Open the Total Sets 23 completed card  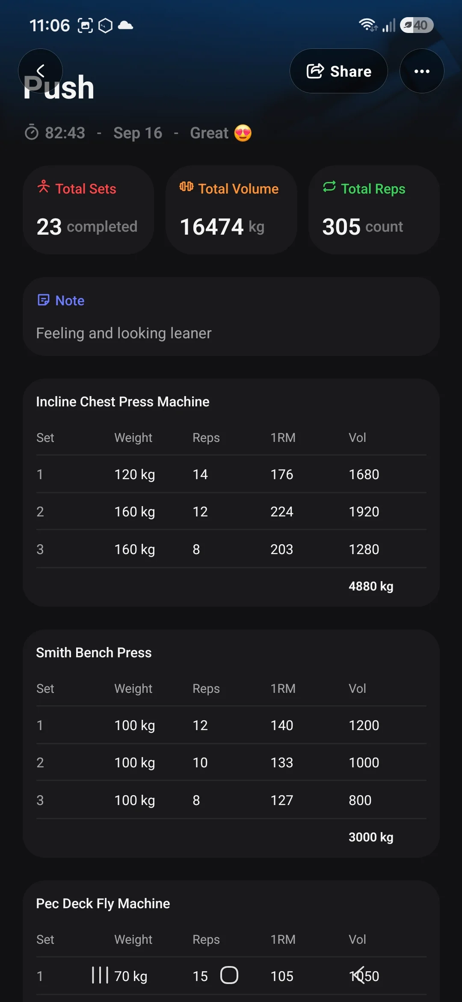coord(89,210)
